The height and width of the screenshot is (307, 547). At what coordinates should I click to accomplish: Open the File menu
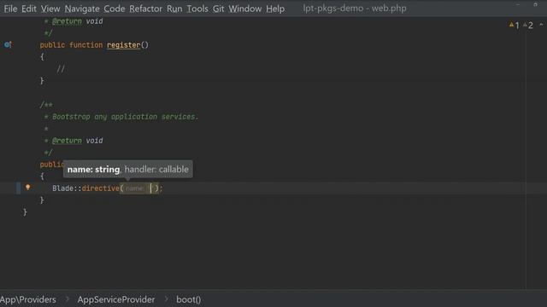(10, 9)
